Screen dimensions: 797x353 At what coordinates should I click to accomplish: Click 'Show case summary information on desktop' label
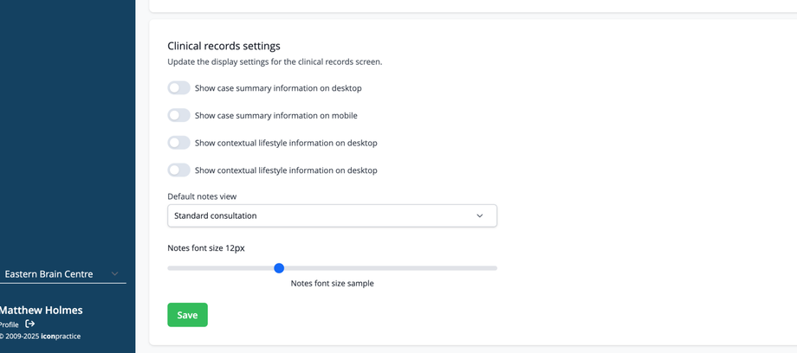pyautogui.click(x=278, y=88)
